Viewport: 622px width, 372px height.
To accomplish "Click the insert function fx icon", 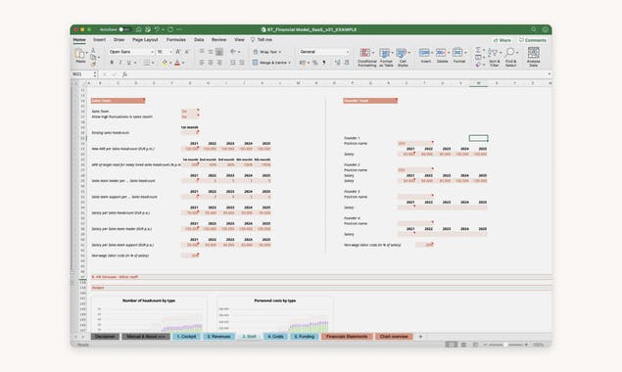I will click(124, 74).
